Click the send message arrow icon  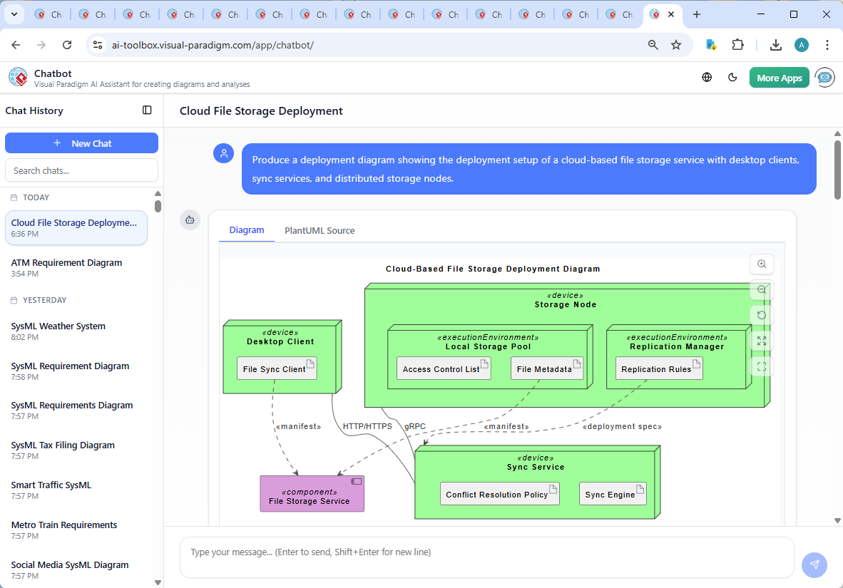tap(814, 564)
